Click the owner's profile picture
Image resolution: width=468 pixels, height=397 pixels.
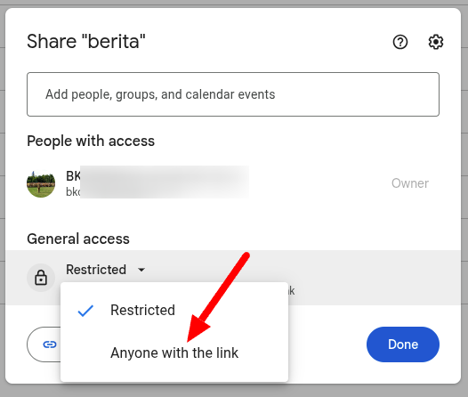coord(41,183)
